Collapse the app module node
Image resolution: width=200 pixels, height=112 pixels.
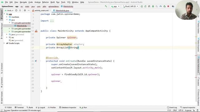coord(4,14)
